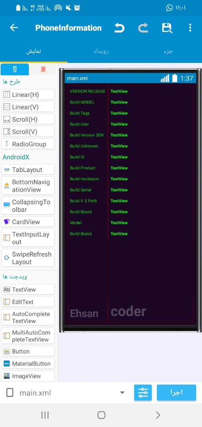Select the main.xml file selector
Screen dimensions: 202x427
tap(65, 393)
